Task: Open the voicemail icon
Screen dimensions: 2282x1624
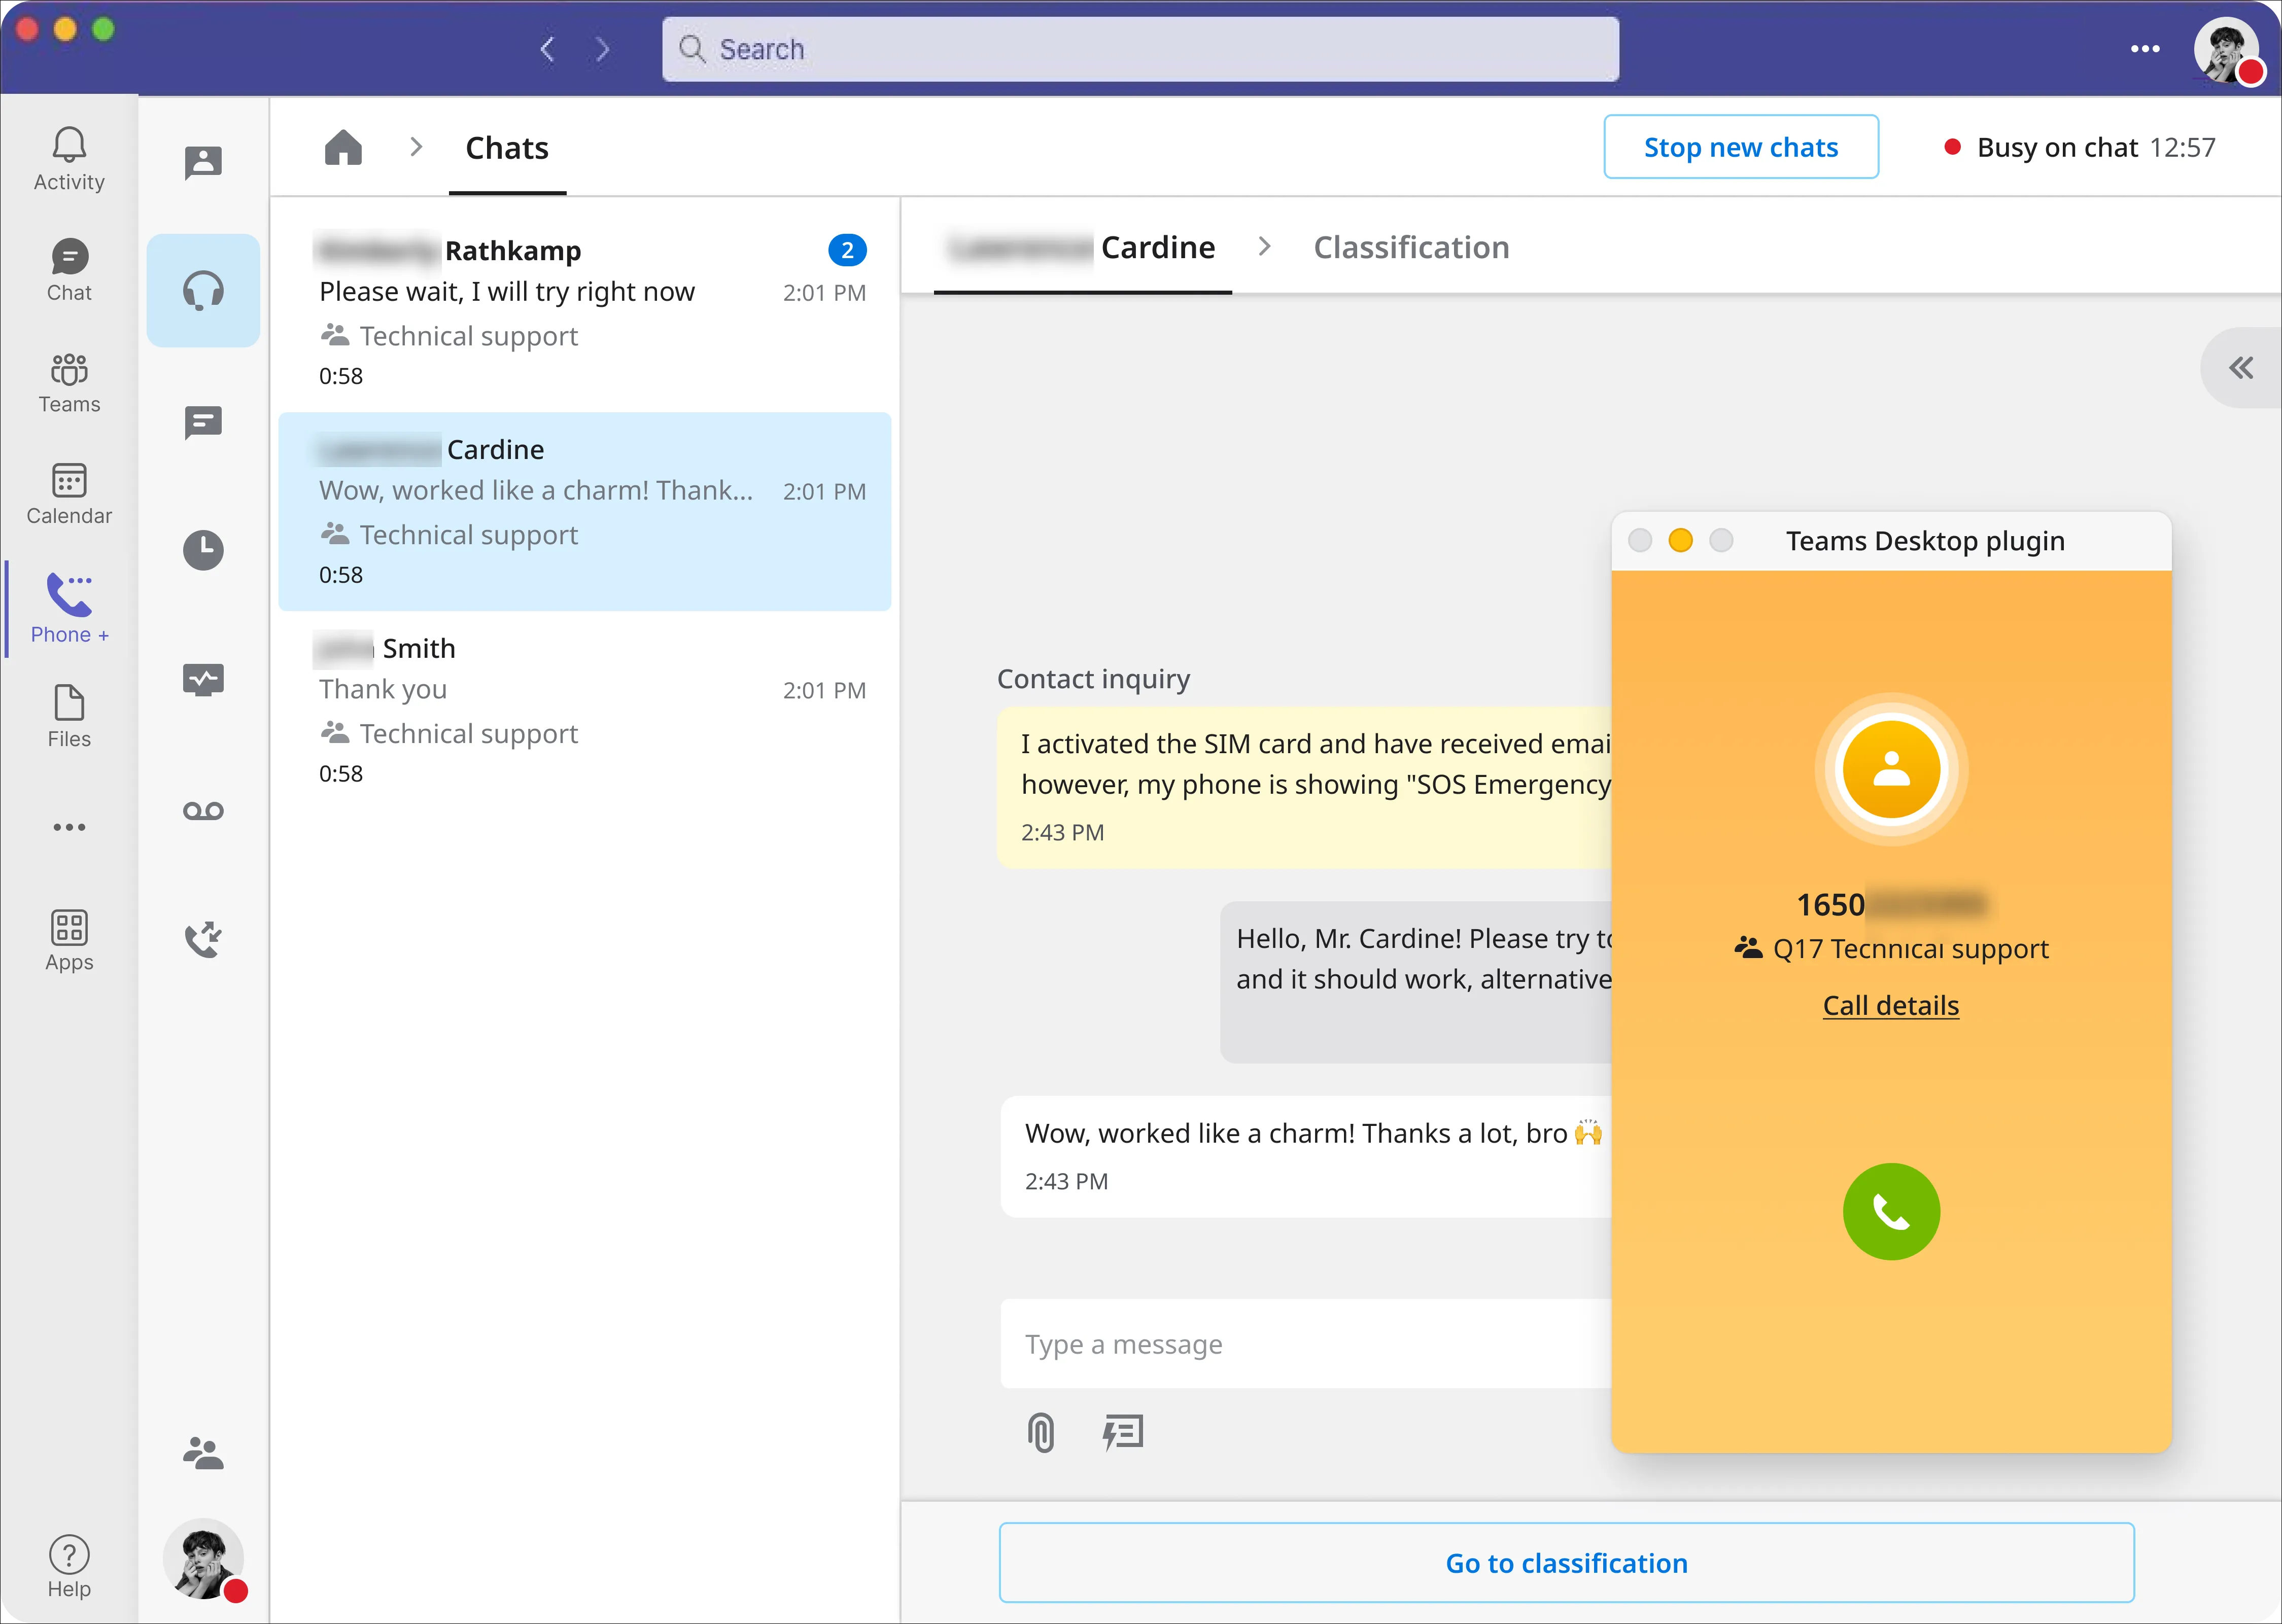Action: click(203, 810)
